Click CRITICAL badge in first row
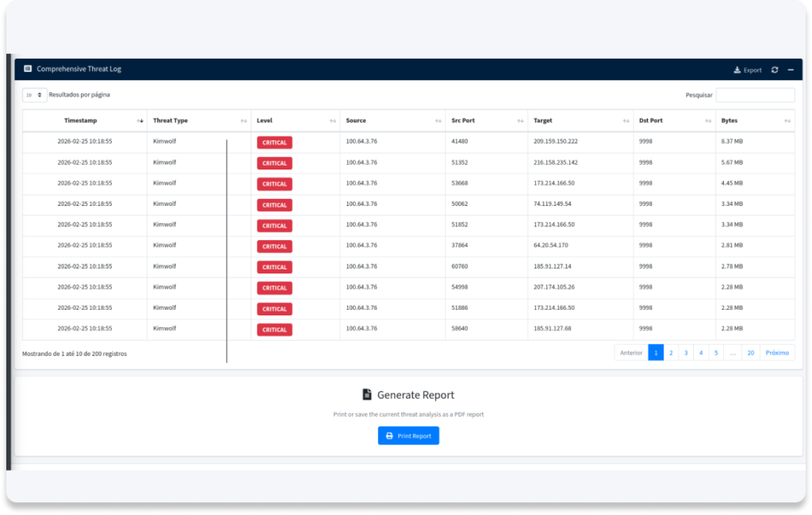This screenshot has height=515, width=812. [x=274, y=143]
